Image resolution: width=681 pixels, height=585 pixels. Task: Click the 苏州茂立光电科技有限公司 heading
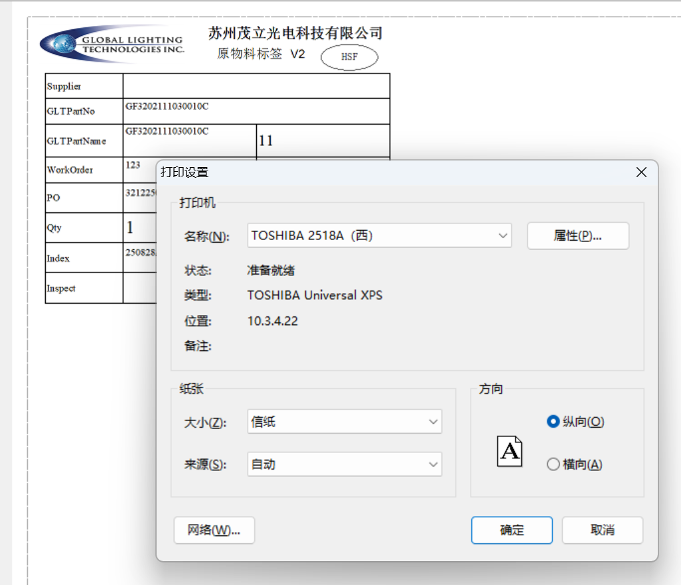pyautogui.click(x=295, y=33)
